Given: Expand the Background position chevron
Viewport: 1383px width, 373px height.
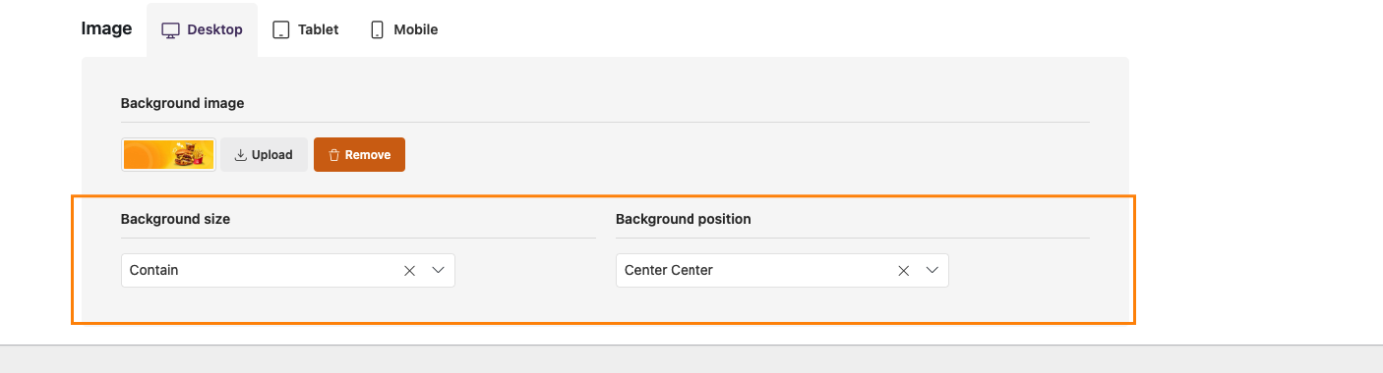Looking at the screenshot, I should pyautogui.click(x=932, y=270).
